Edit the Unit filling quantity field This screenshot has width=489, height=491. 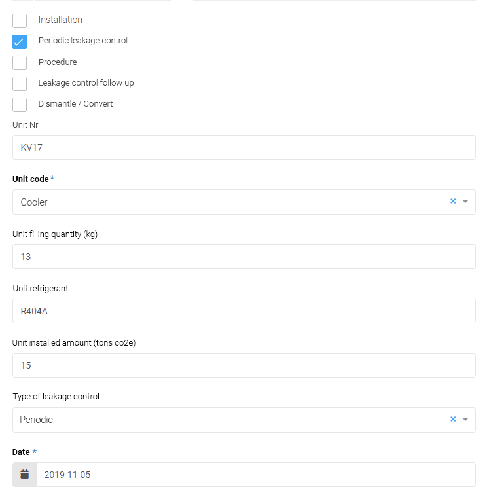pyautogui.click(x=244, y=257)
